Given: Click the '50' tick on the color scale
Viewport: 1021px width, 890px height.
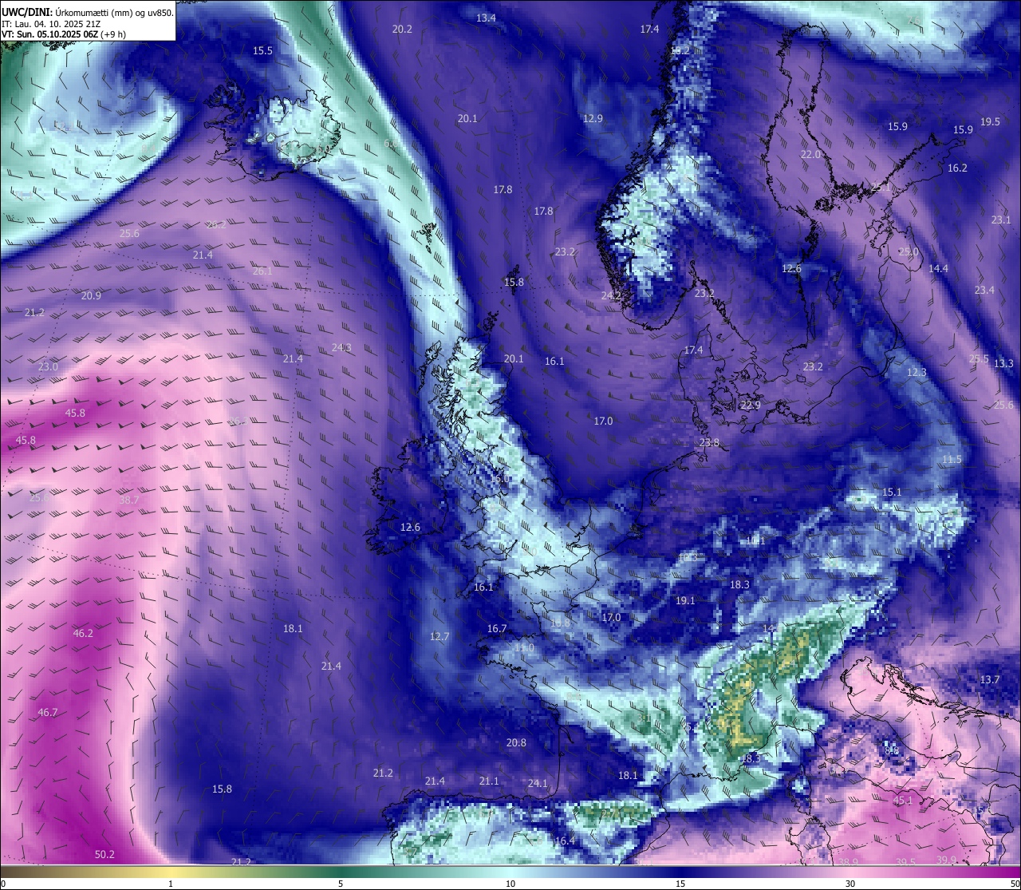Looking at the screenshot, I should coord(1015,884).
